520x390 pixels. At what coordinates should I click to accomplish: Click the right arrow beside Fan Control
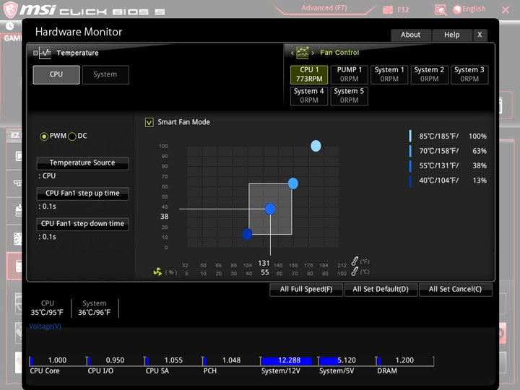(313, 53)
